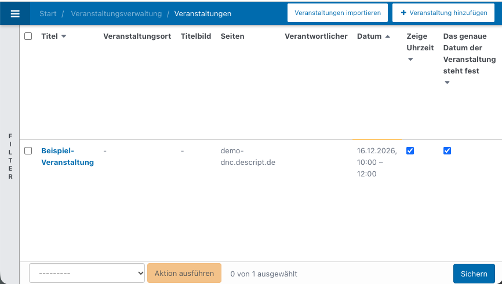Click the sort arrow next to Titel
The image size is (502, 284).
pyautogui.click(x=64, y=36)
